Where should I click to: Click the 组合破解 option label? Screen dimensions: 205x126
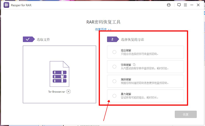126,50
